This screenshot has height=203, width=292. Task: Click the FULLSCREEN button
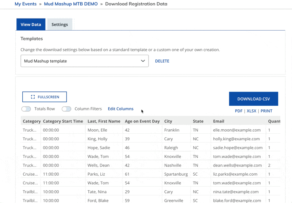pos(45,97)
